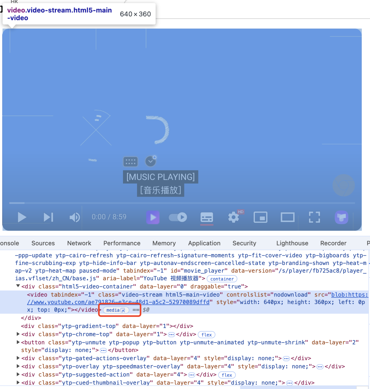
Task: Seek using the video progress bar
Action: tap(182, 203)
